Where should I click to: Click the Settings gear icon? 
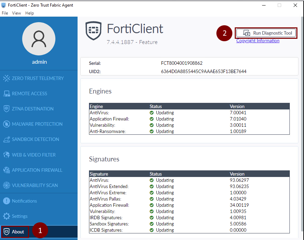coord(6,216)
